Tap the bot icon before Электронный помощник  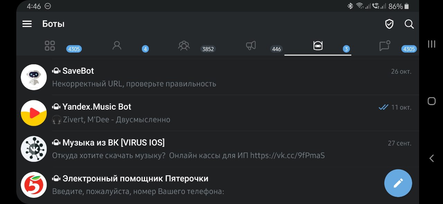[56, 179]
